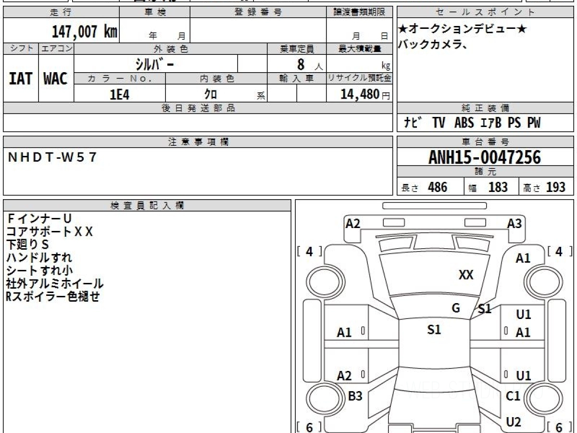Viewport: 577px width, 433px height.
Task: Select the XX mark on diagram hood
Action: pyautogui.click(x=466, y=275)
